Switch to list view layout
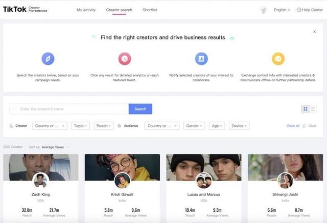 click(x=313, y=109)
